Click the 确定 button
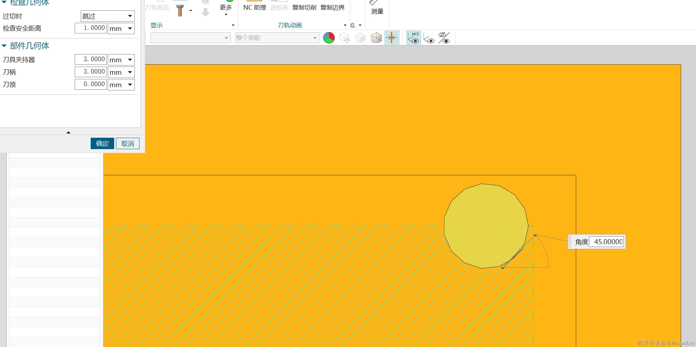This screenshot has width=696, height=347. (x=102, y=143)
